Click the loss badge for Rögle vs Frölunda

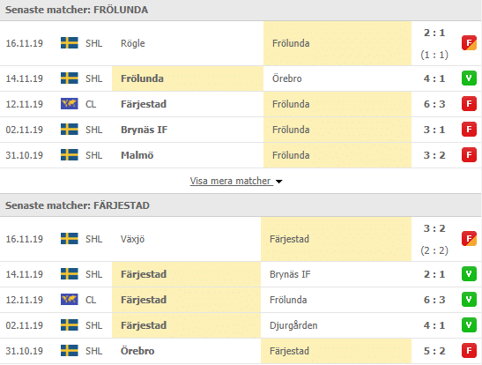[469, 43]
